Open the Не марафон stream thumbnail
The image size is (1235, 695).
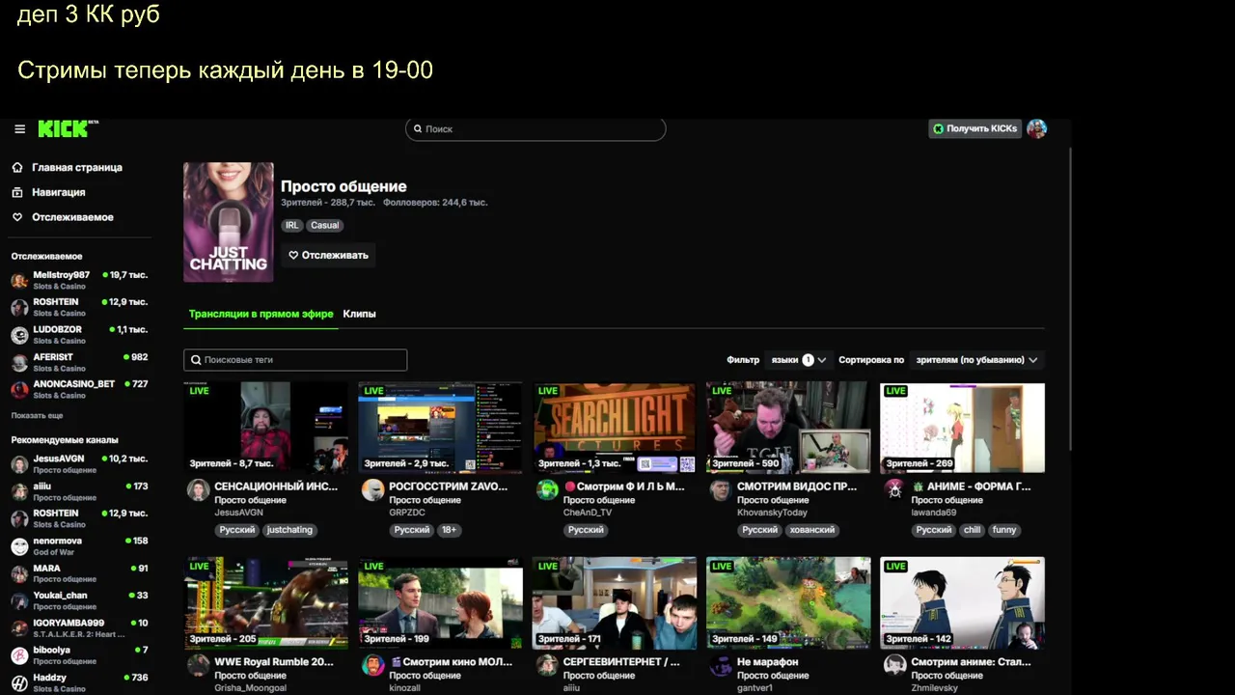click(788, 602)
